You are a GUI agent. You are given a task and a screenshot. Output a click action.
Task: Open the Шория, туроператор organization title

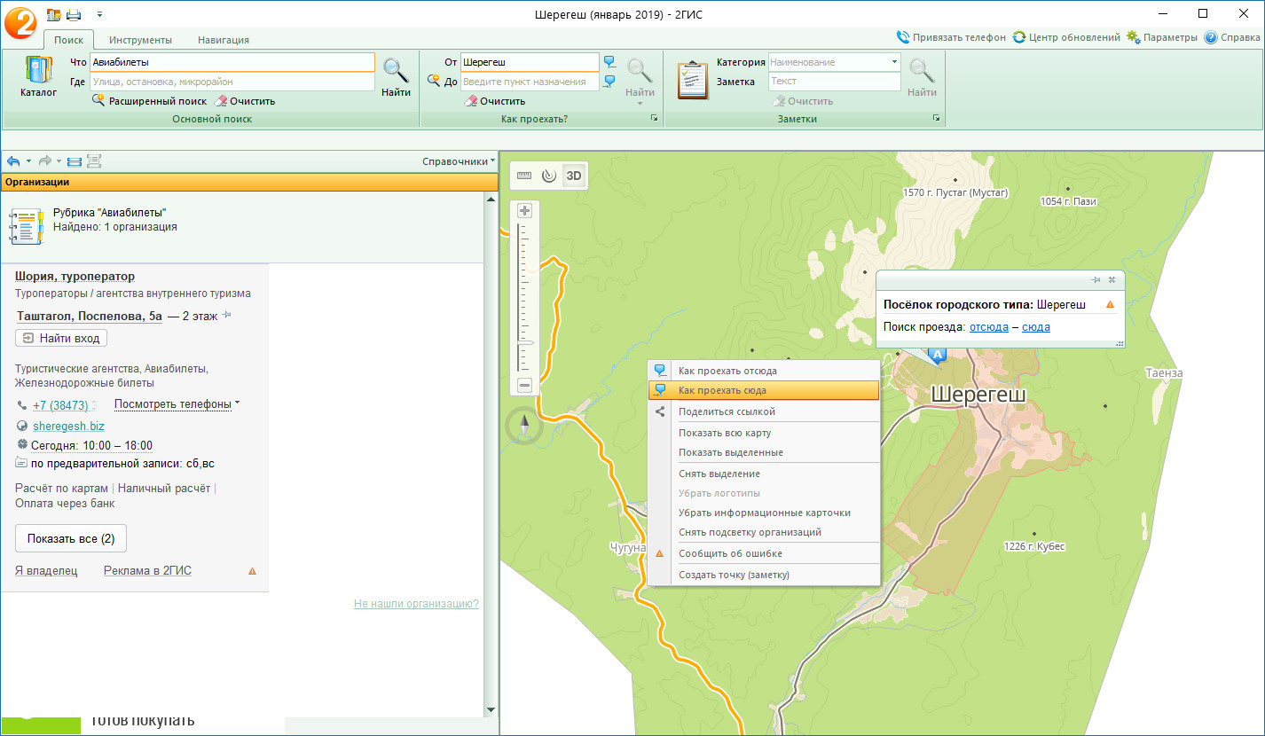(75, 277)
